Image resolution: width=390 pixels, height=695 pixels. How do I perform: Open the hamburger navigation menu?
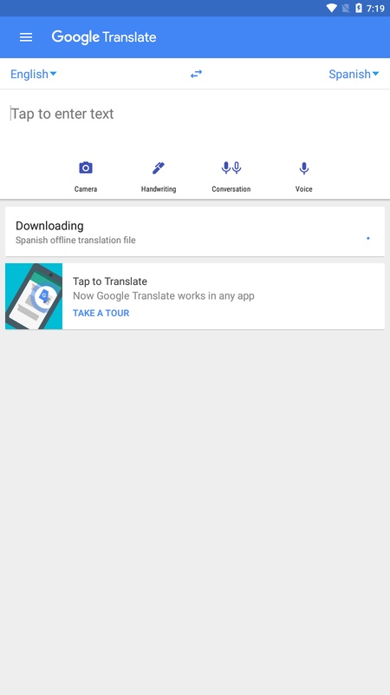[x=26, y=37]
